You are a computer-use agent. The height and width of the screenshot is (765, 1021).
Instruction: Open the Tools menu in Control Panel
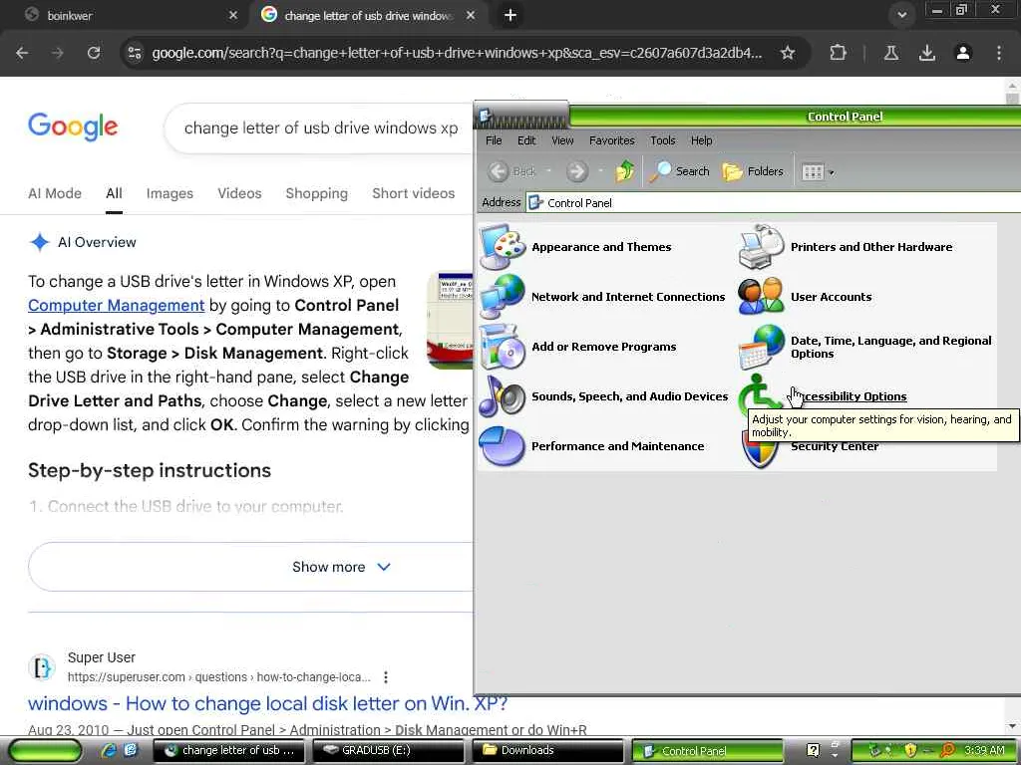tap(662, 140)
